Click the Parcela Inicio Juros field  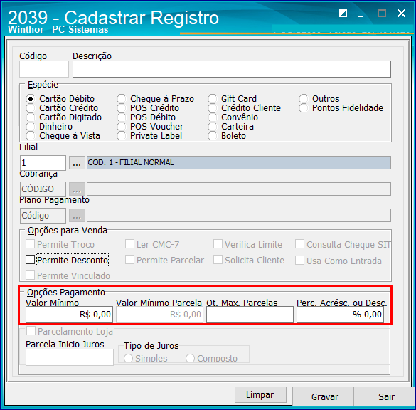(70, 357)
